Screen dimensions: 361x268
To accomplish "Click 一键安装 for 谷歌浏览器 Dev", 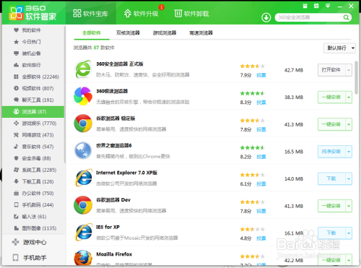I will pyautogui.click(x=331, y=206).
